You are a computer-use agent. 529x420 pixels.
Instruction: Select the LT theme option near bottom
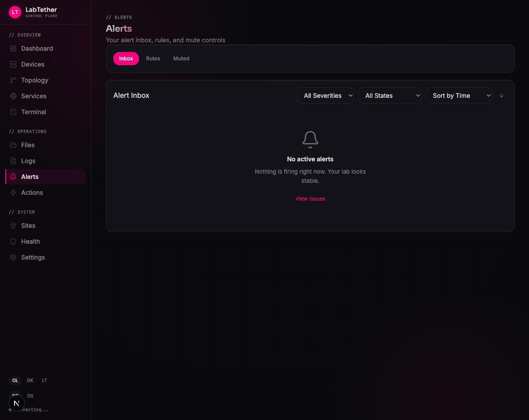(45, 380)
